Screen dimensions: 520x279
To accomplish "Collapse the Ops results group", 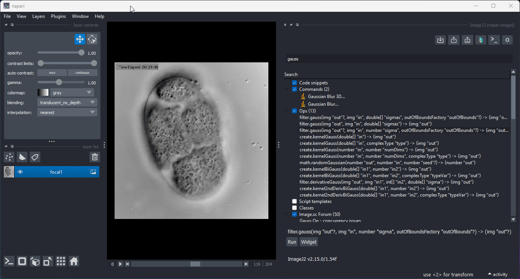I will tap(287, 111).
